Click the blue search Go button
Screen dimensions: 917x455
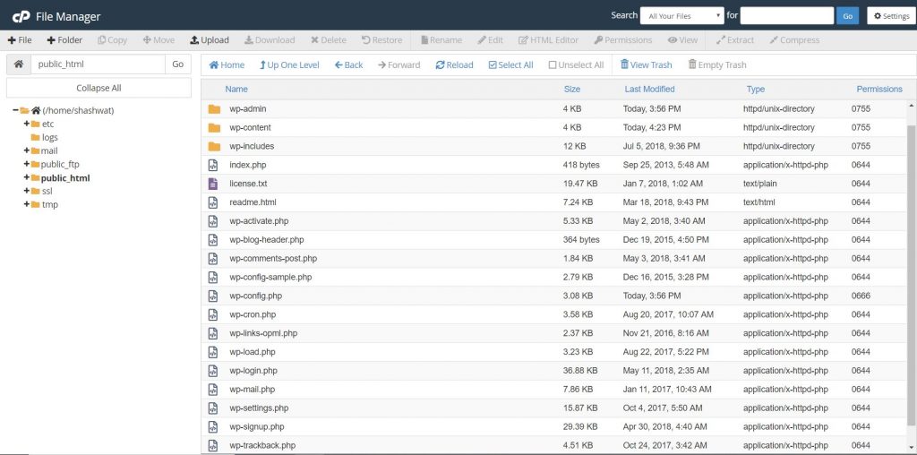pos(847,16)
